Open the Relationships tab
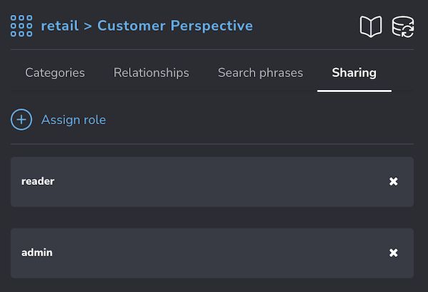 [x=151, y=73]
